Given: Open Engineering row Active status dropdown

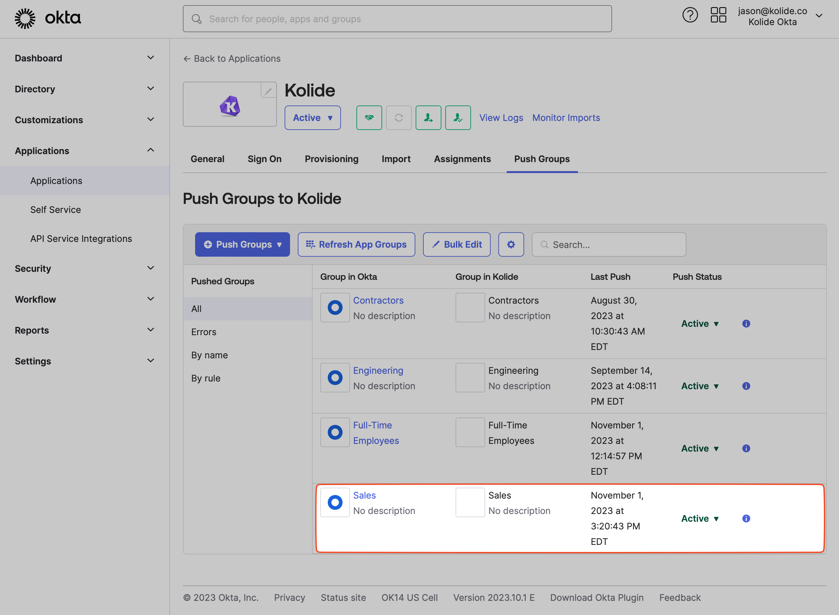Looking at the screenshot, I should pyautogui.click(x=699, y=386).
